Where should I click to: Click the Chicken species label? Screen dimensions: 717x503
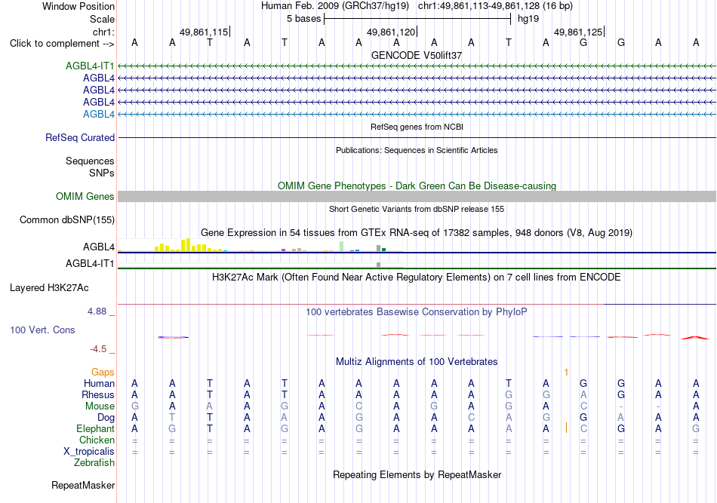tap(97, 440)
